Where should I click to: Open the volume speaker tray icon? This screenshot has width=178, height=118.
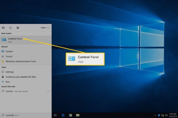[166, 115]
